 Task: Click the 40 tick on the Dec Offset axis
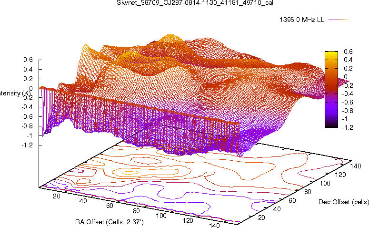[277, 209]
